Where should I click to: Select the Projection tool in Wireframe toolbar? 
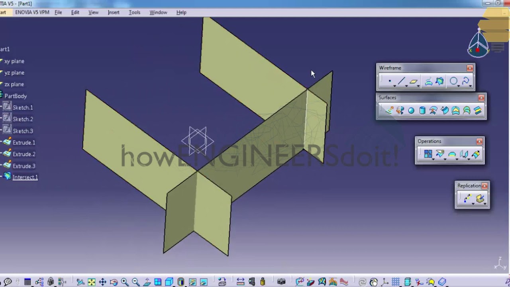coord(429,82)
